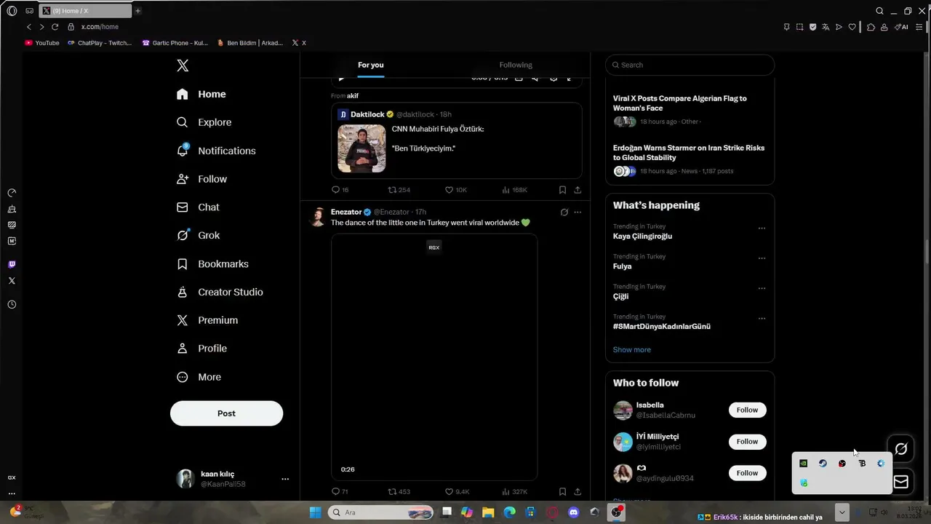Open more options on Enezator's post
The height and width of the screenshot is (524, 931).
(x=578, y=213)
